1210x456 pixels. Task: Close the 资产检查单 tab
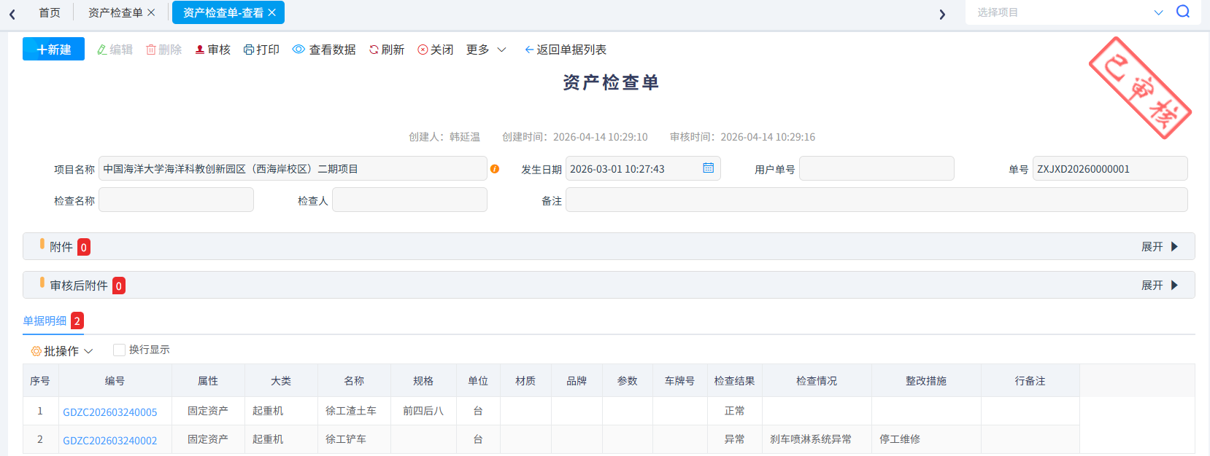coord(151,12)
